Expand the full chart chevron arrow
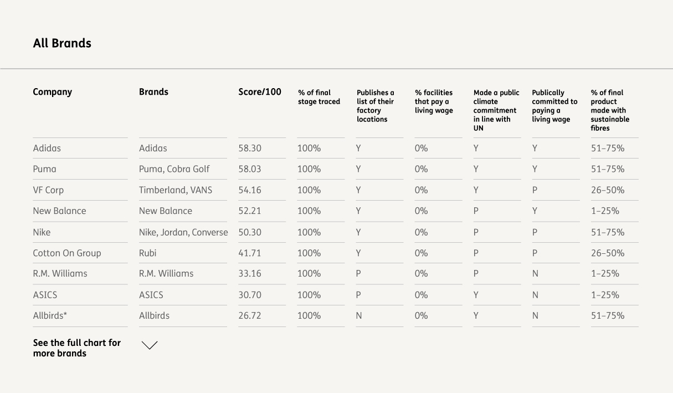The image size is (673, 393). coord(150,345)
